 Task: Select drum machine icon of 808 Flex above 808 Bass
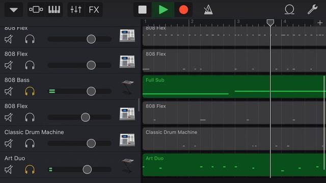(x=127, y=62)
